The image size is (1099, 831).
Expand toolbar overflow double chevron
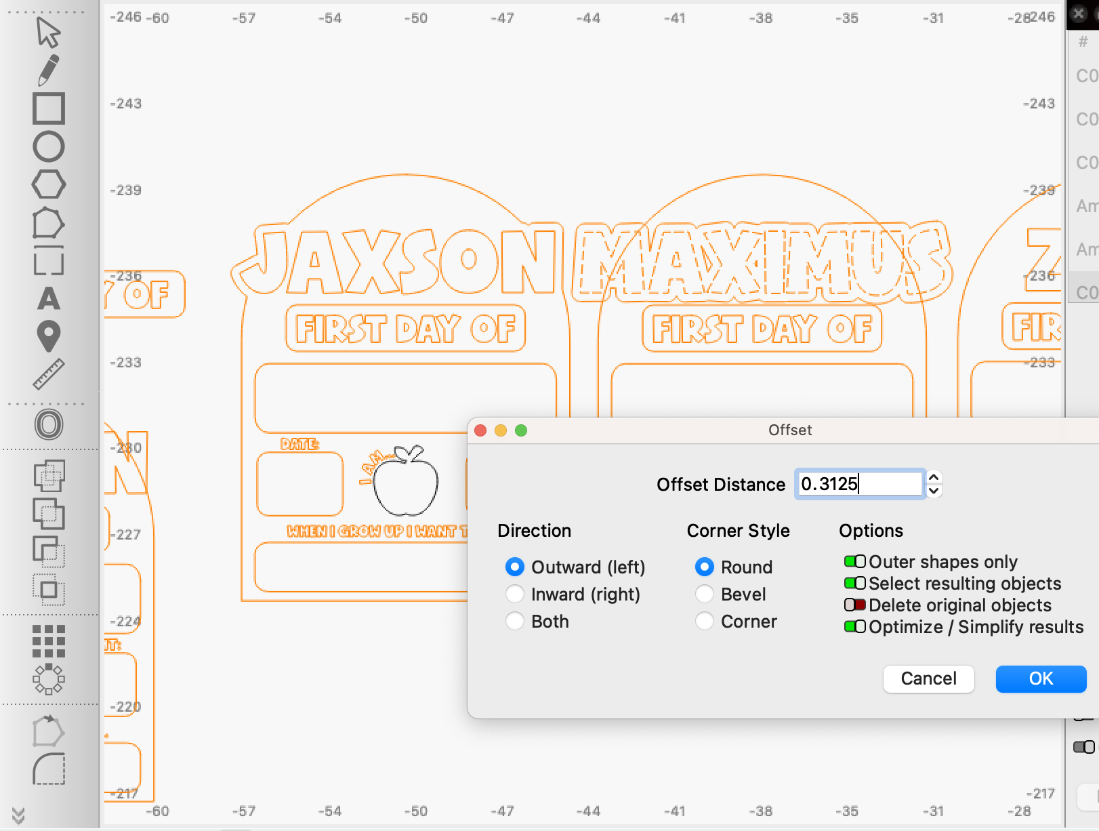18,815
